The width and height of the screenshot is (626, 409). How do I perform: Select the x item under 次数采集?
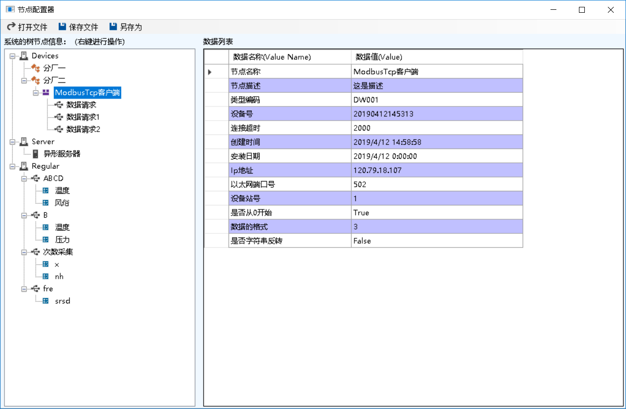pyautogui.click(x=57, y=264)
